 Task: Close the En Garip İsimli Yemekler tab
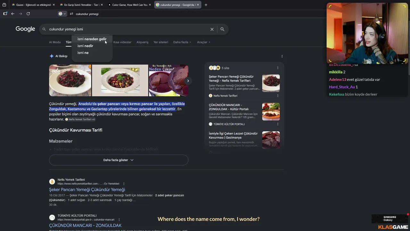tap(102, 5)
